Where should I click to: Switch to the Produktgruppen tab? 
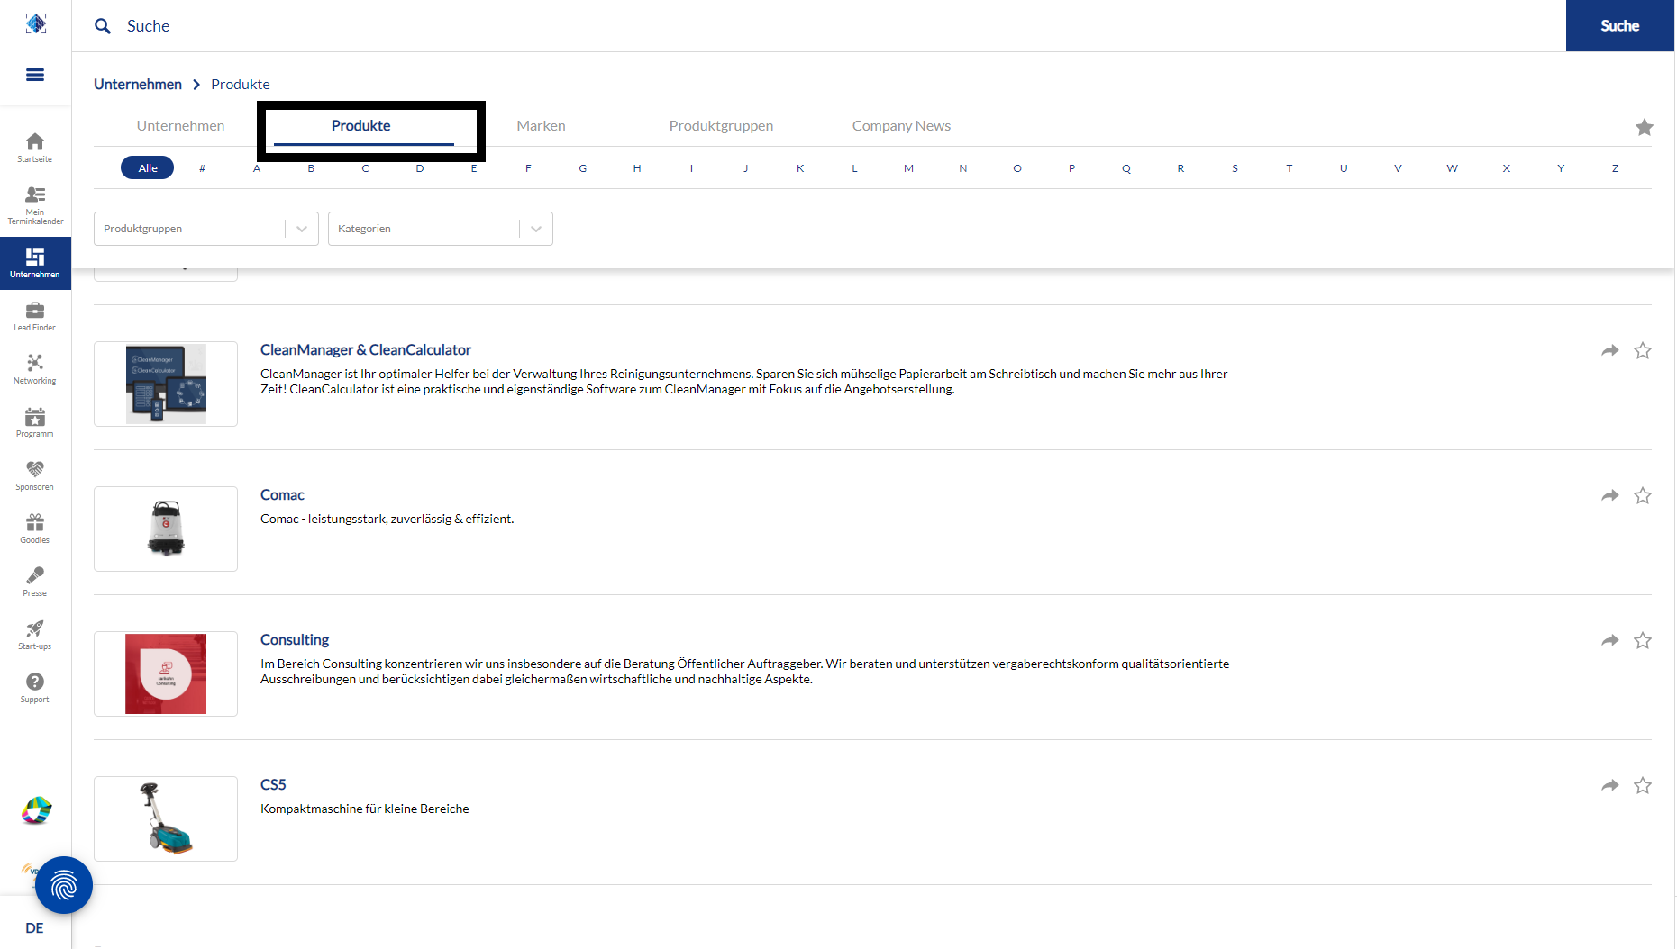click(722, 126)
